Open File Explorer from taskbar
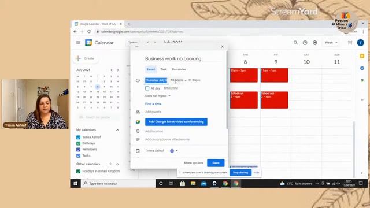The image size is (370, 208). (193, 184)
